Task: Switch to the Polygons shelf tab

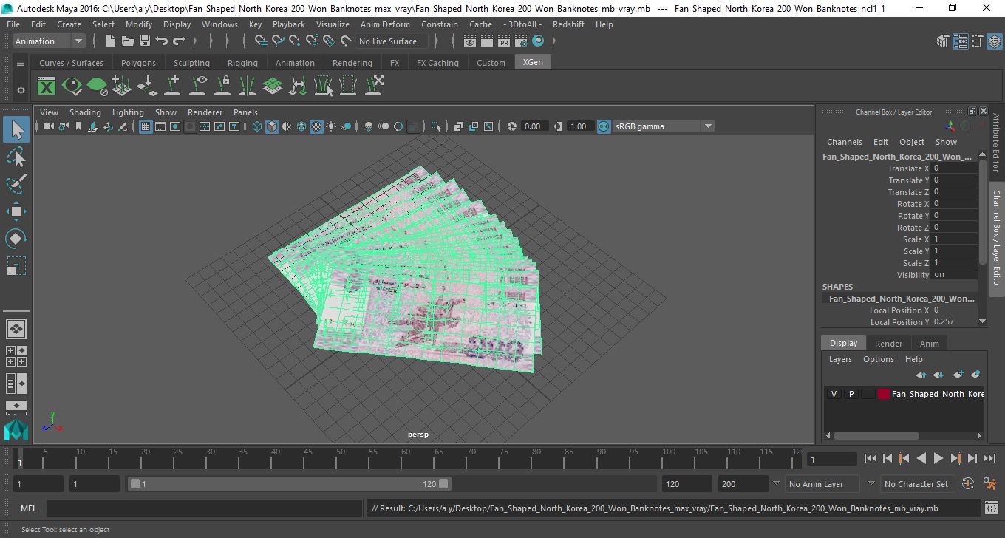Action: click(138, 63)
